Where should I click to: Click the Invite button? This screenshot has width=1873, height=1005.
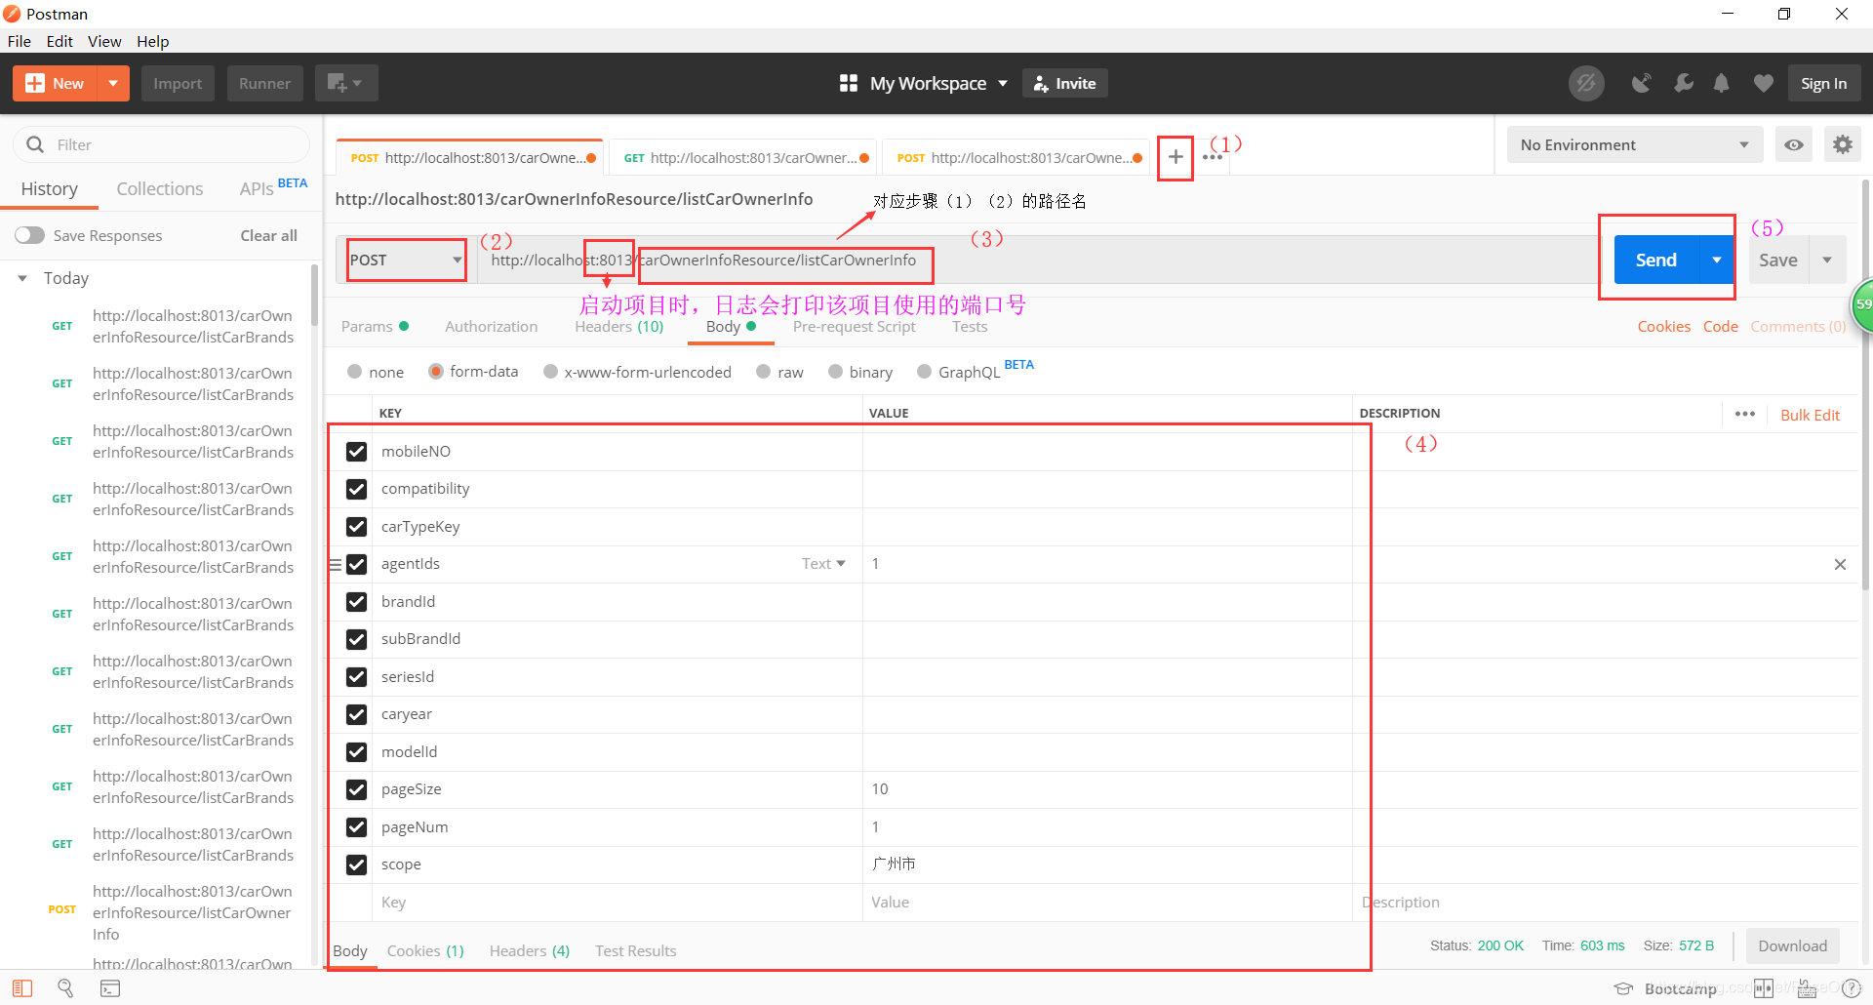tap(1065, 84)
